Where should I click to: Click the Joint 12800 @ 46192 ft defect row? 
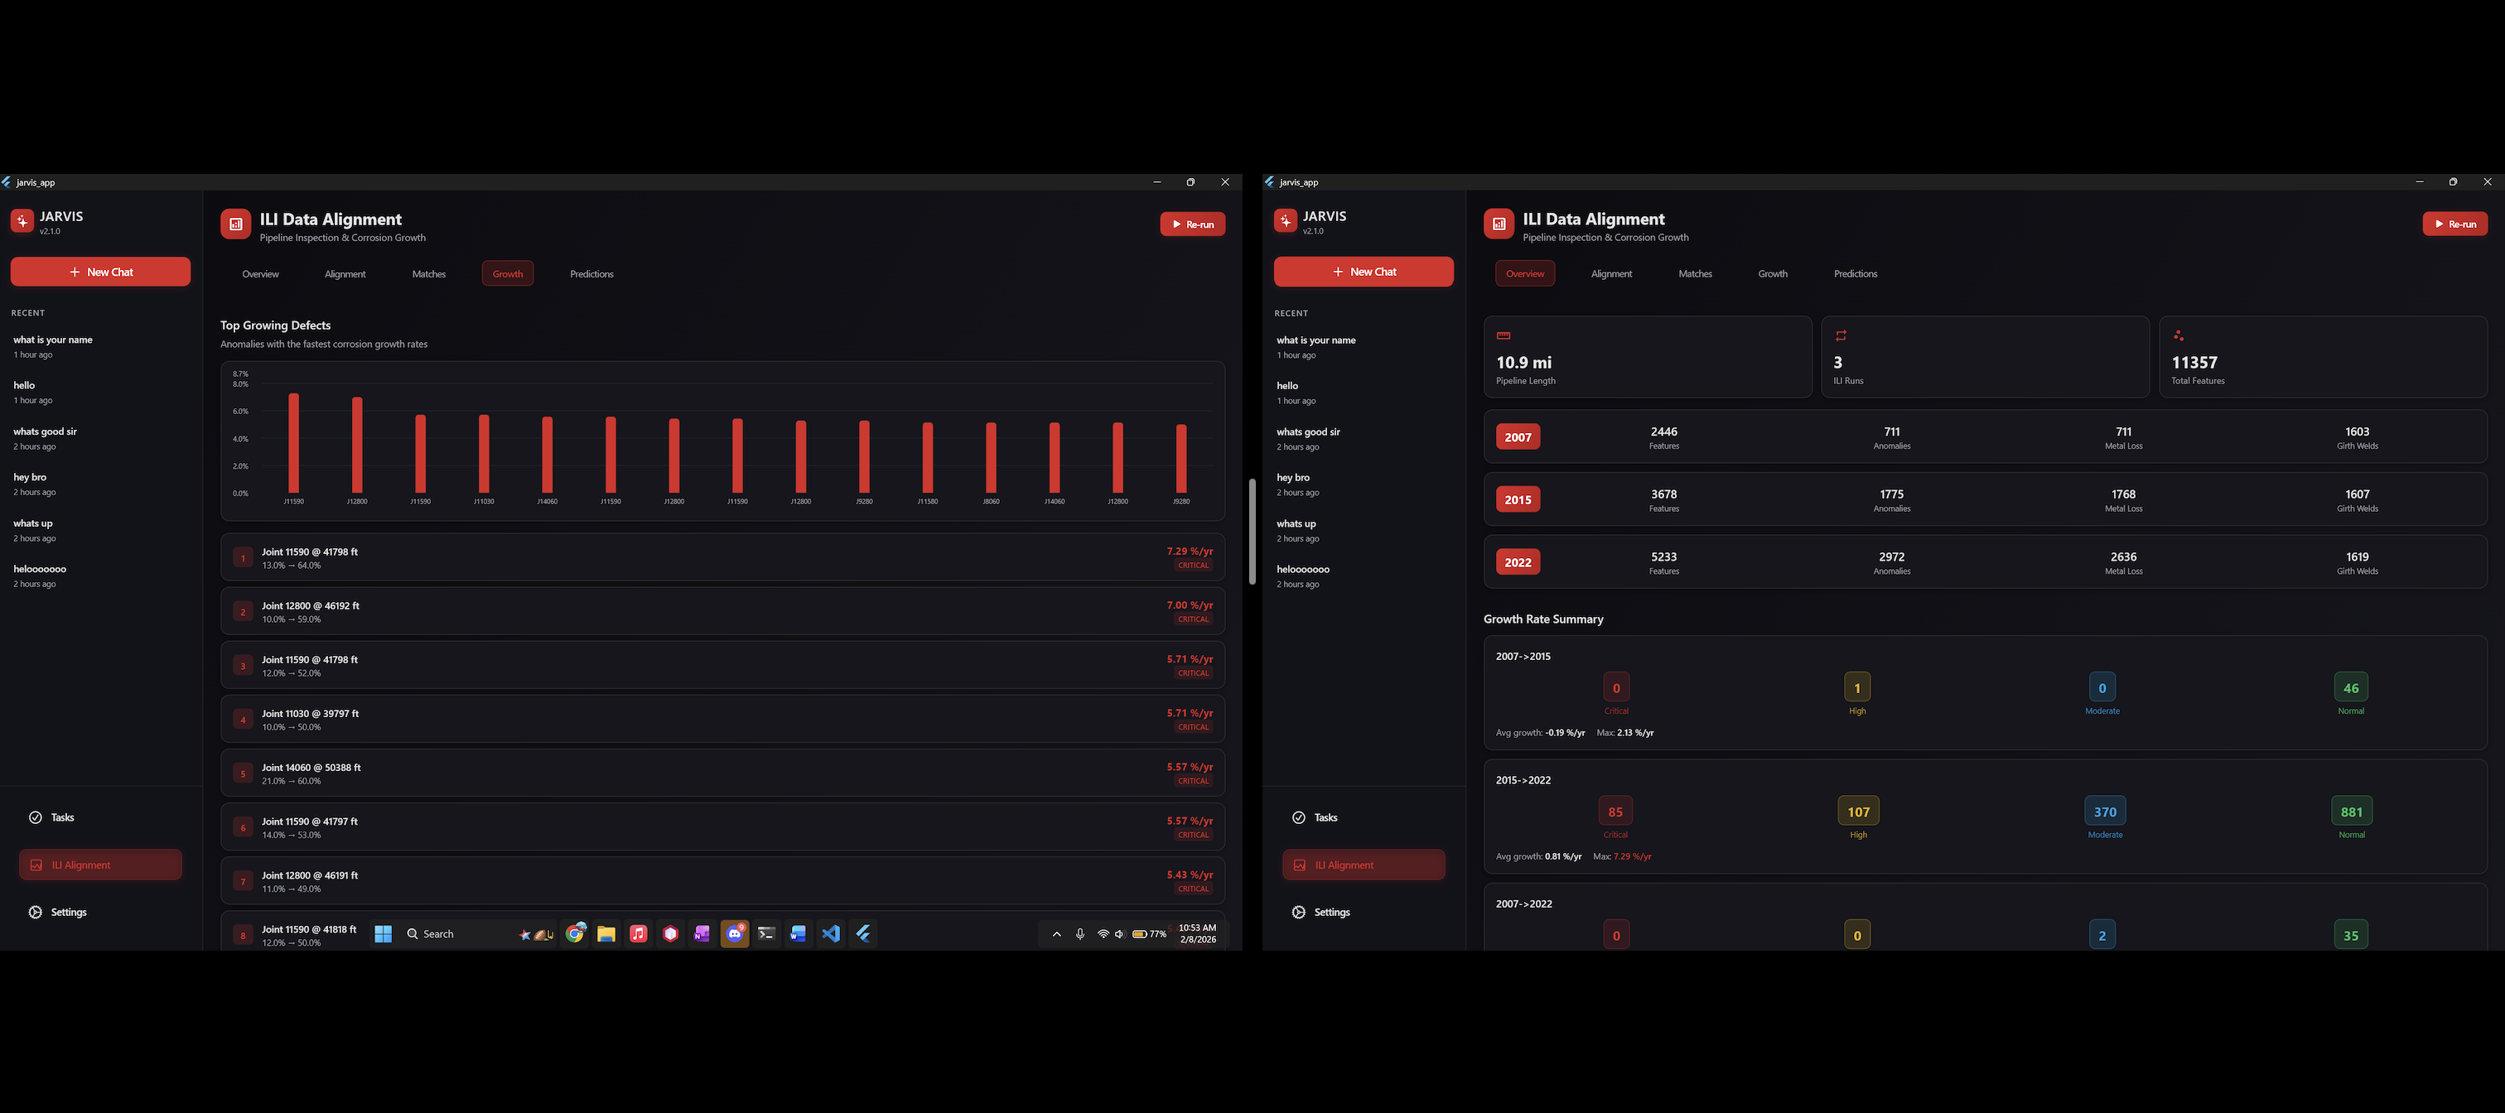(722, 611)
